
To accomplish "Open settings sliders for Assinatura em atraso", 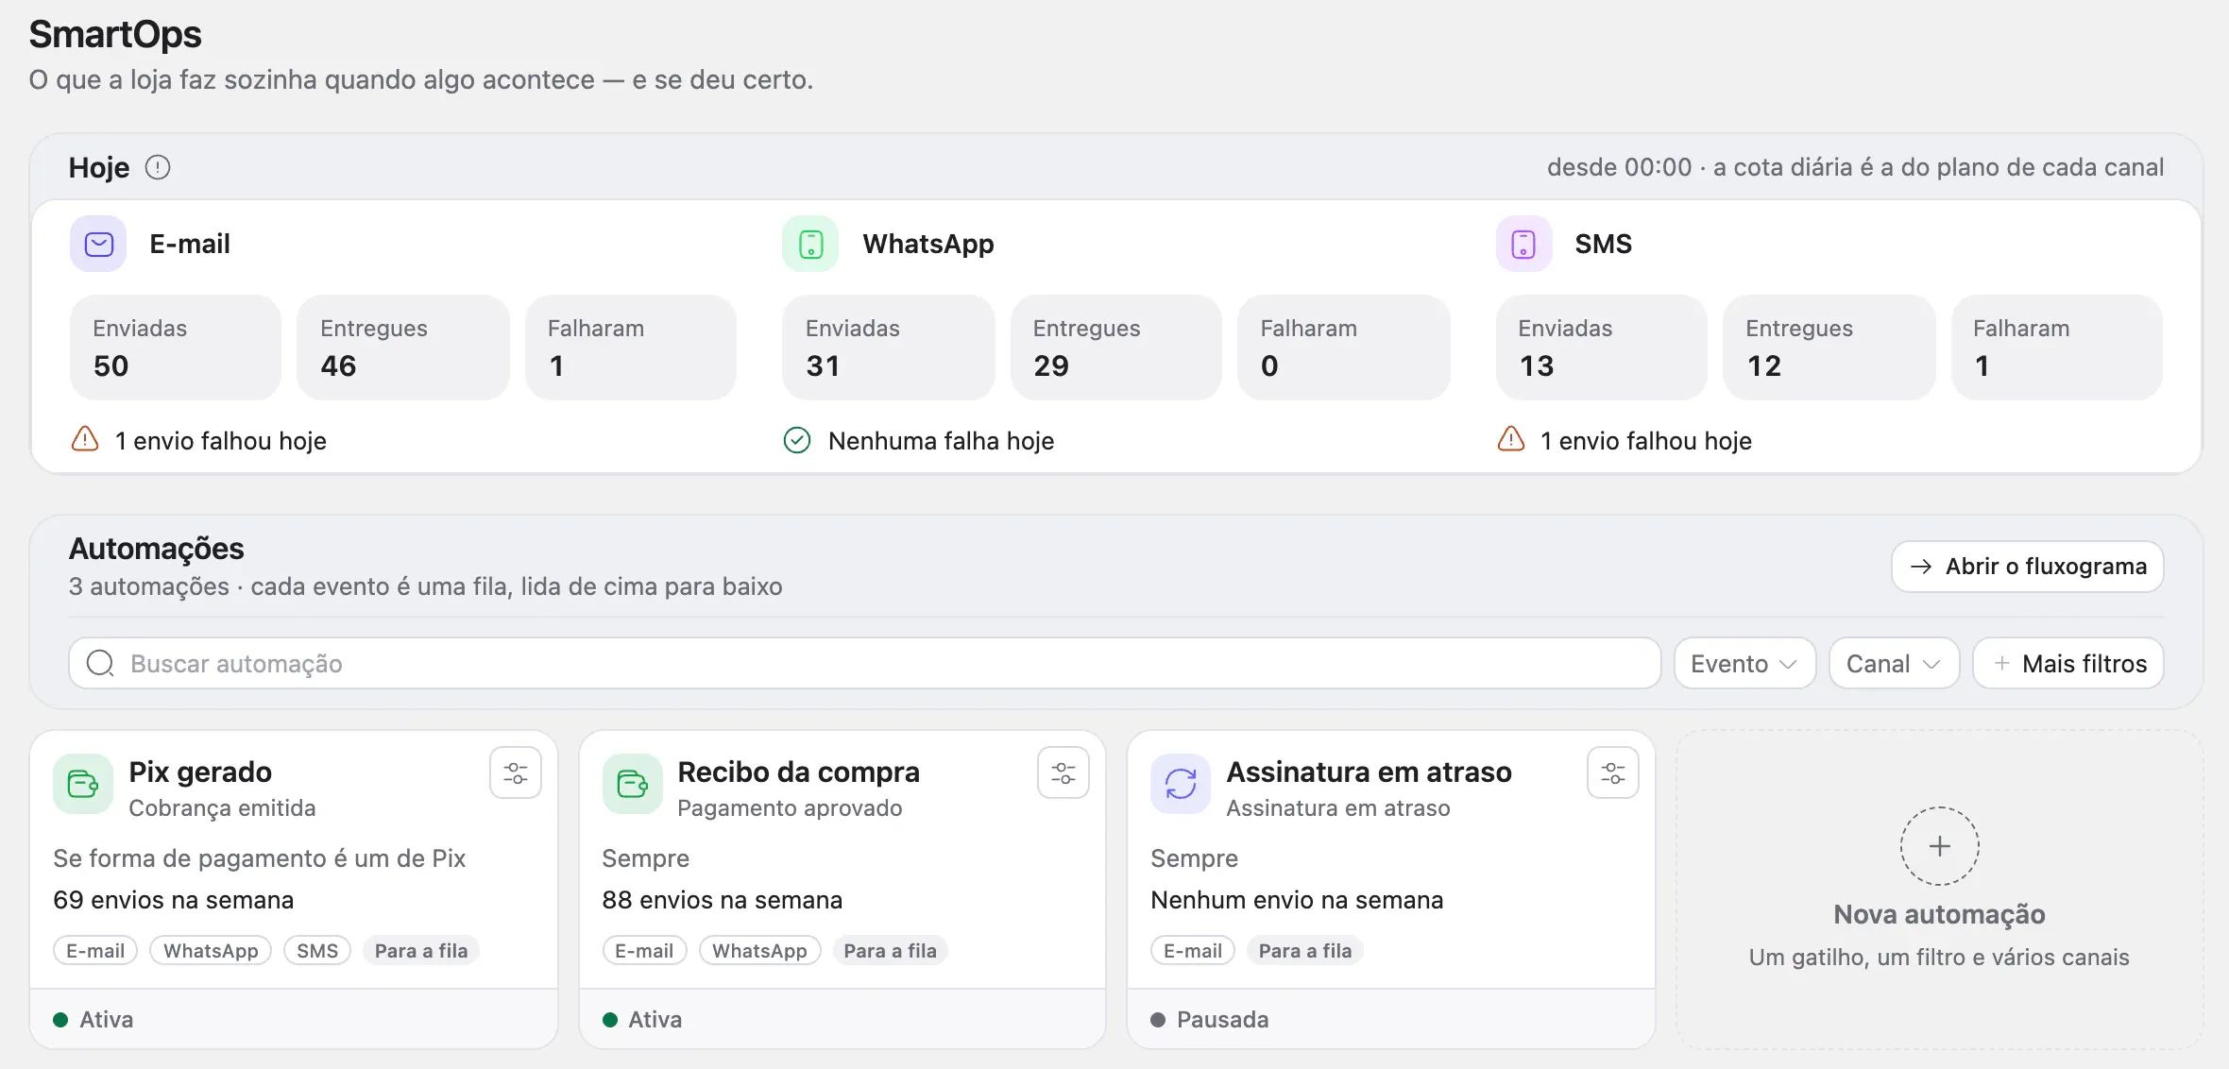I will [x=1612, y=773].
